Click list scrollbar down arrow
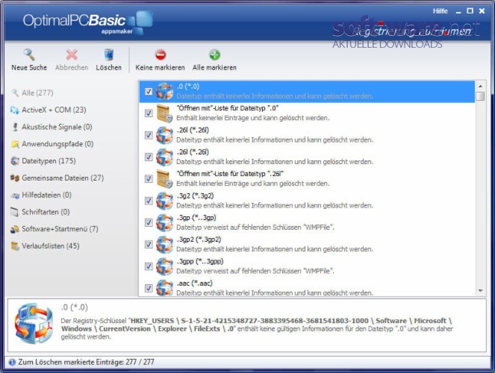The height and width of the screenshot is (373, 495). [480, 290]
